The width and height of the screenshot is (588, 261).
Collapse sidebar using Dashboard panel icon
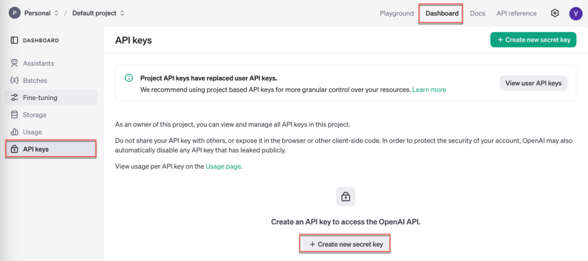(x=14, y=40)
